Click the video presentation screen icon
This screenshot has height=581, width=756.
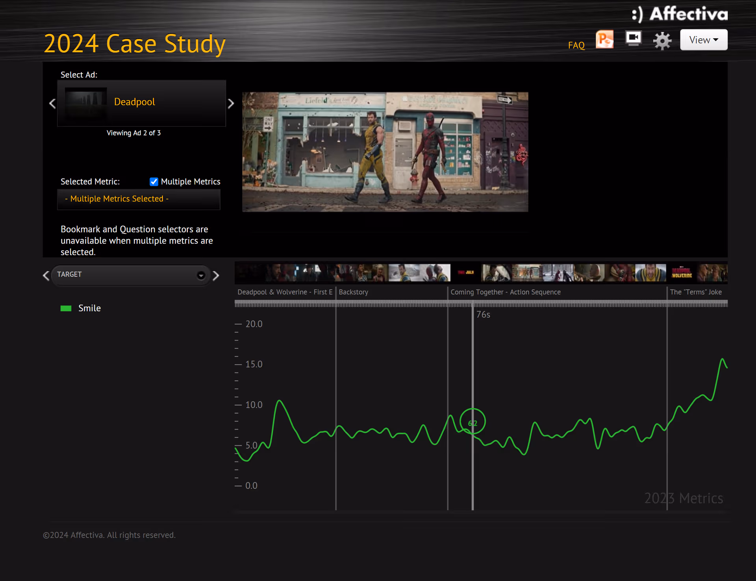[634, 39]
